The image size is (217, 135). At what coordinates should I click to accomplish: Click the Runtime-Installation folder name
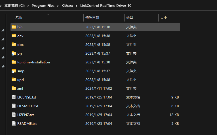coord(34,62)
